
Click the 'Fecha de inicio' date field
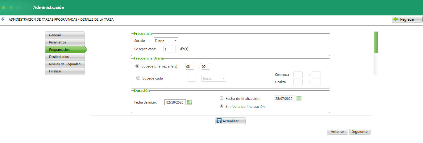[175, 102]
